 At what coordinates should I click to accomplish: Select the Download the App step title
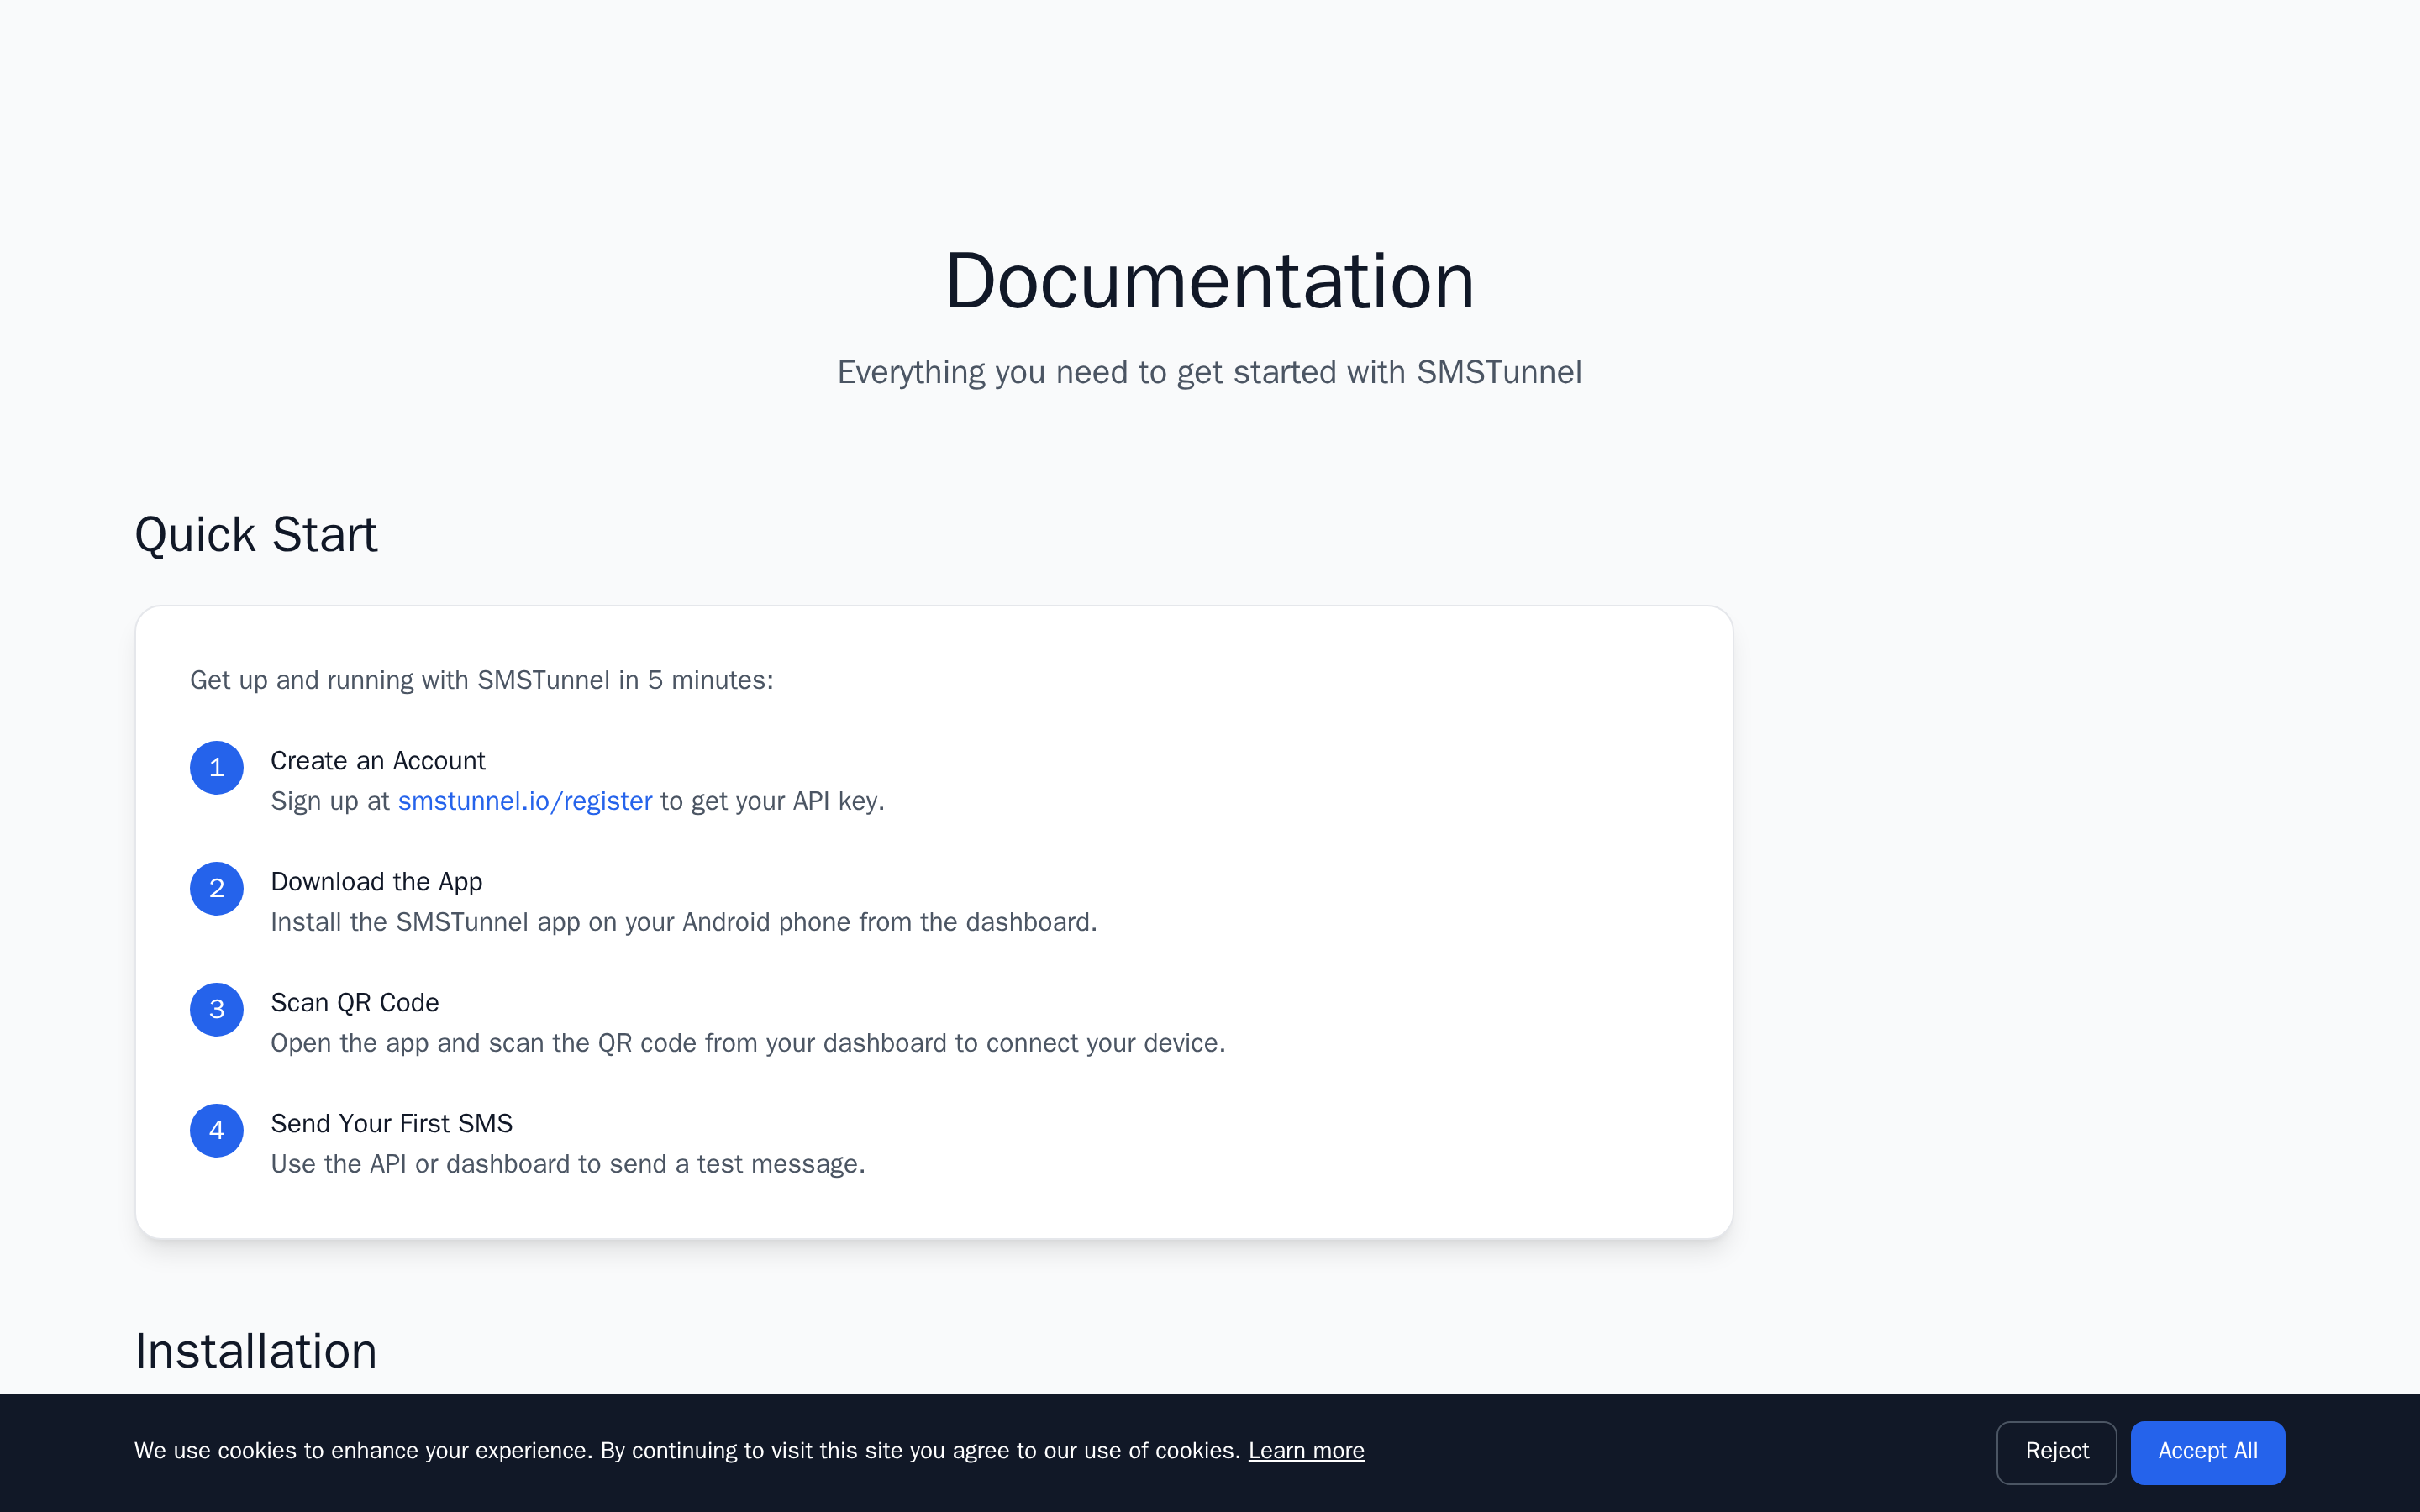coord(377,882)
